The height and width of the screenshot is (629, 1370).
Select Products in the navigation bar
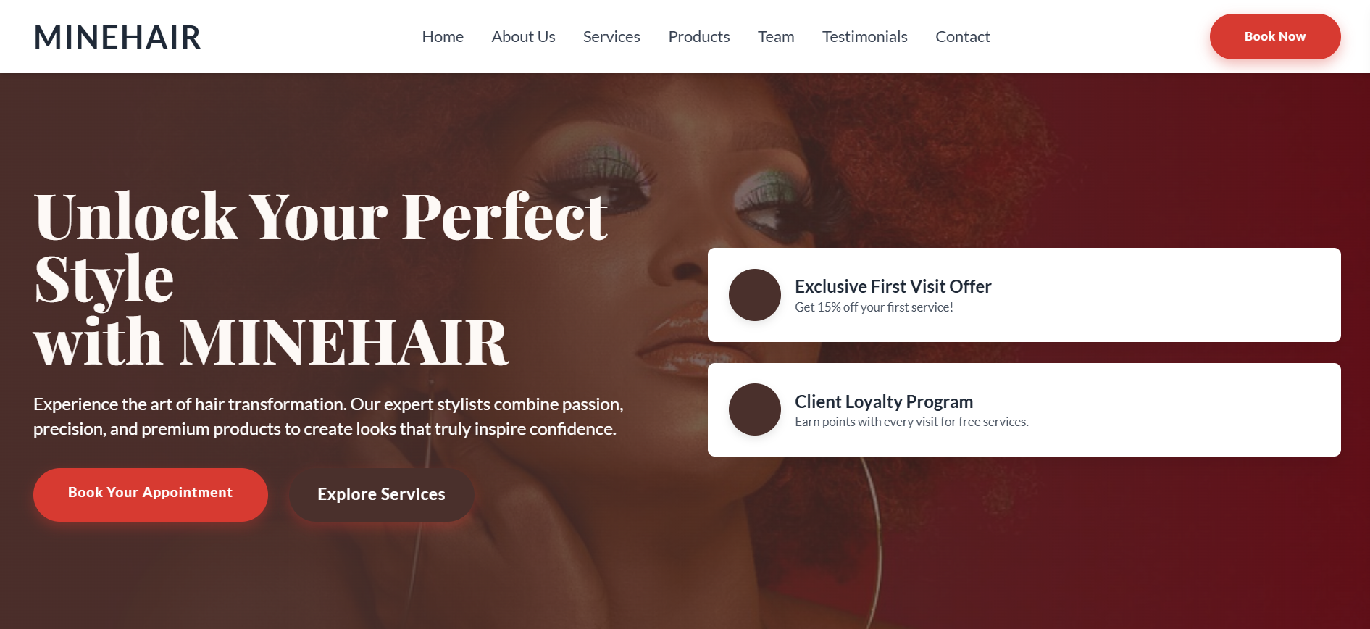(699, 36)
